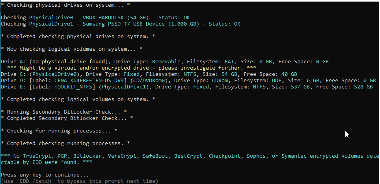Click the 'EDD /batch' bypass hint text
This screenshot has width=380, height=184.
[79, 181]
